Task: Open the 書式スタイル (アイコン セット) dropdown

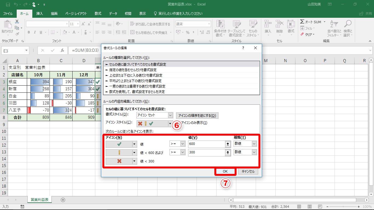Action: click(x=171, y=115)
